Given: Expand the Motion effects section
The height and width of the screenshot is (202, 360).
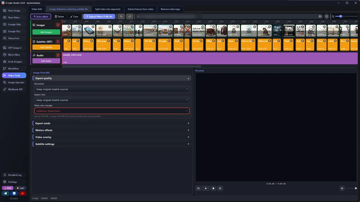Looking at the screenshot, I should pyautogui.click(x=112, y=130).
